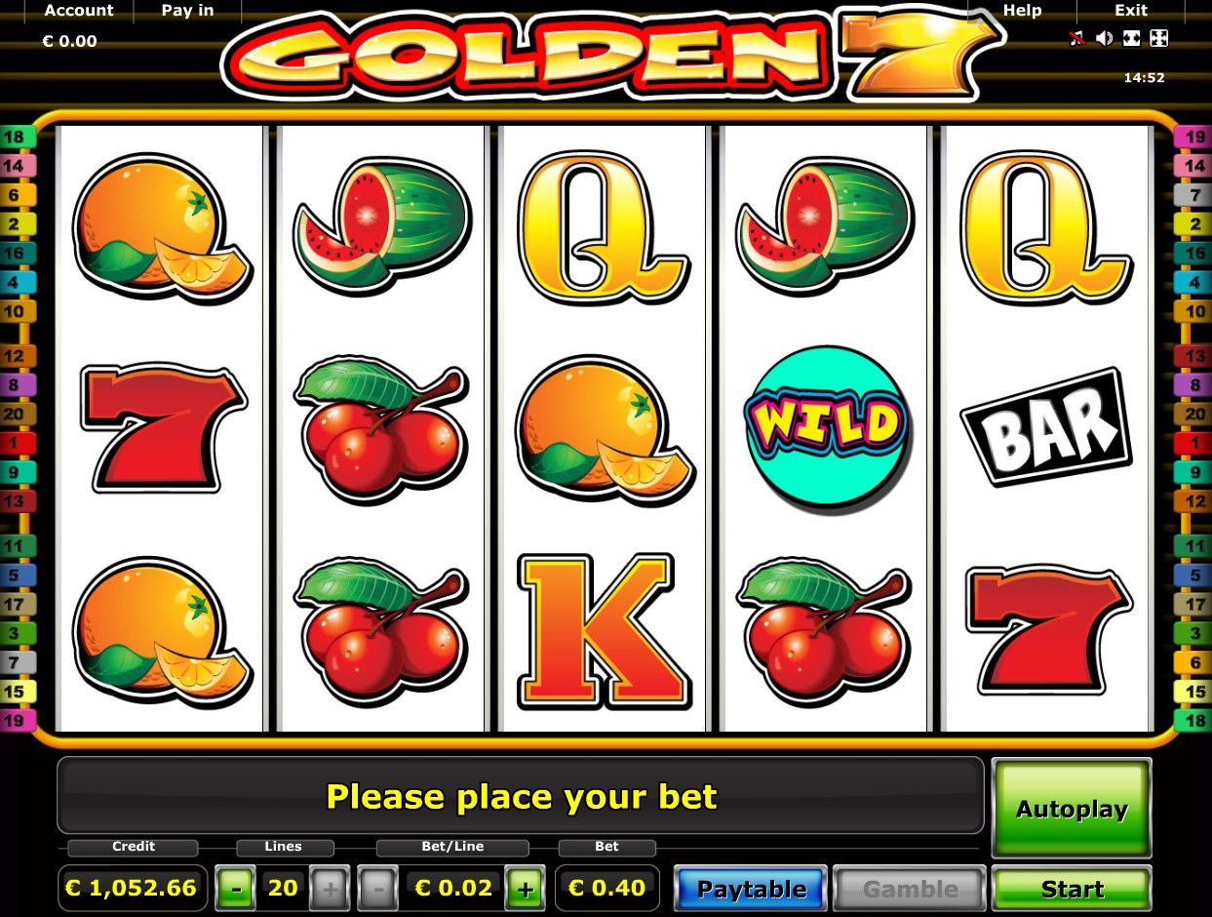Decrease number of lines with minus
Screen dimensions: 1212x917
click(x=236, y=889)
